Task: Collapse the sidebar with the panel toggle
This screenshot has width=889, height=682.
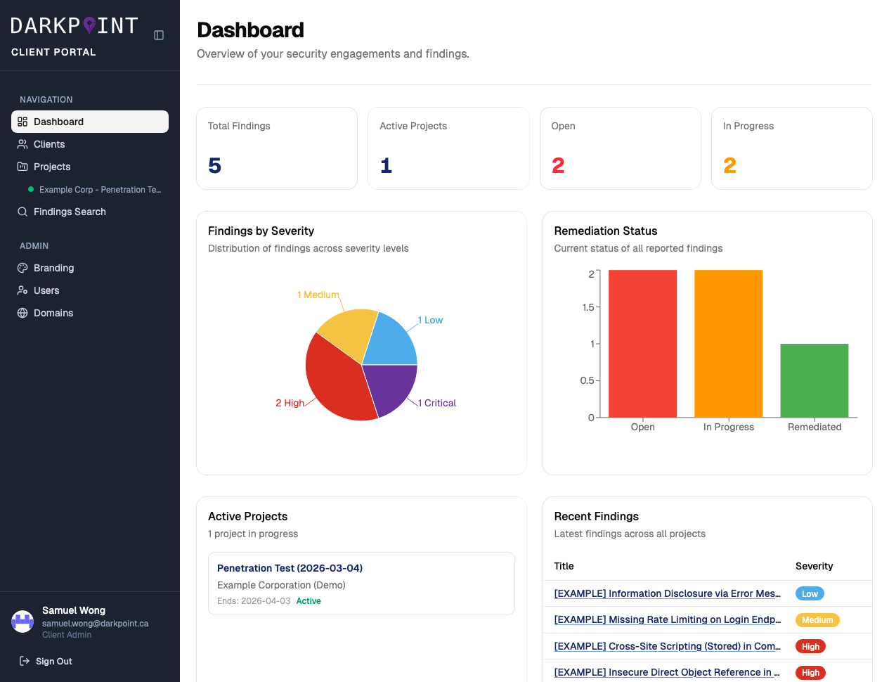Action: 158,35
